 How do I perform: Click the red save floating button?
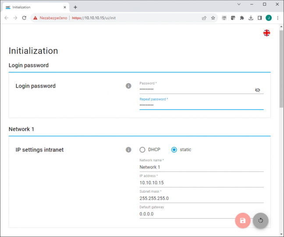tap(243, 220)
